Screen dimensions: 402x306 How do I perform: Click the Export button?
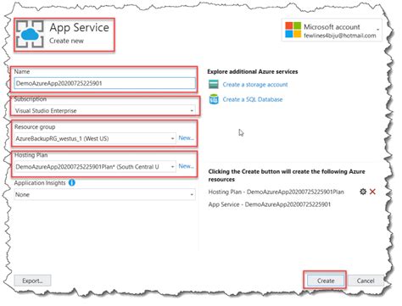point(32,281)
